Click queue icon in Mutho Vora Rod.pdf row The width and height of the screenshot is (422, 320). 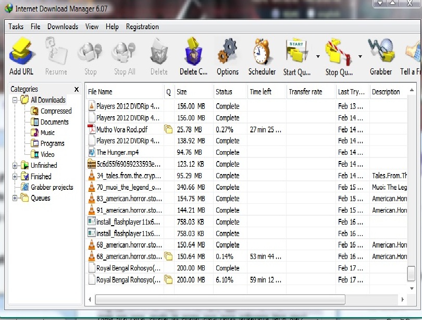[168, 129]
